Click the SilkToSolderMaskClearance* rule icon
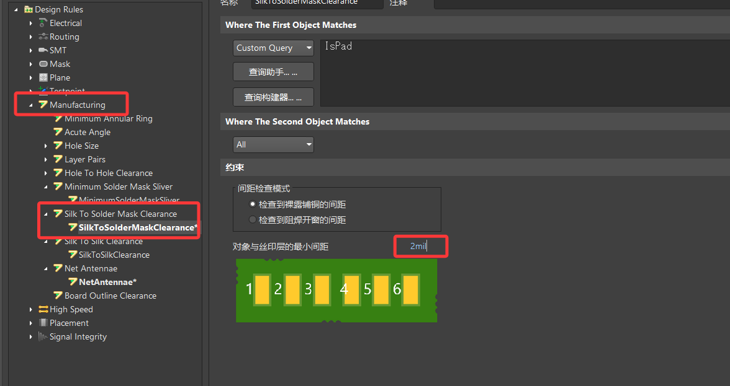Image resolution: width=730 pixels, height=386 pixels. 73,227
